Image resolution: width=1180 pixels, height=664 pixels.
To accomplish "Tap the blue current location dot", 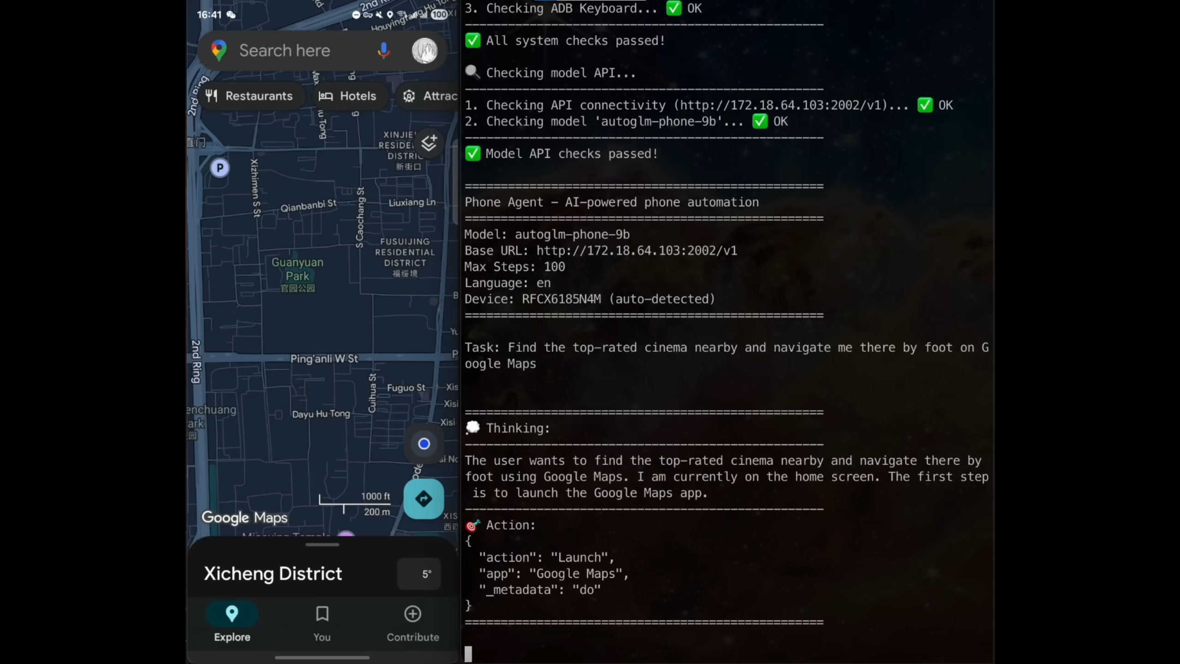I will click(x=424, y=444).
